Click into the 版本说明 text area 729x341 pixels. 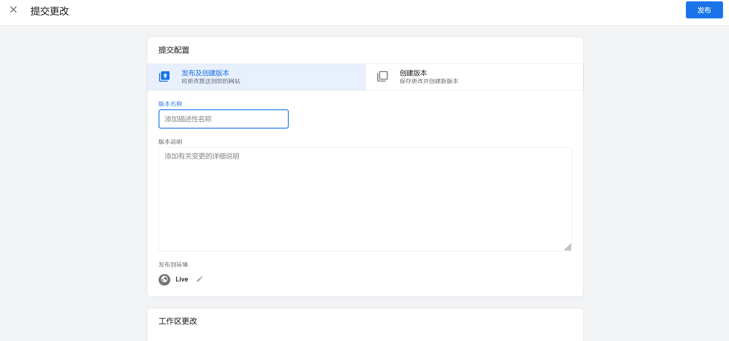pyautogui.click(x=365, y=199)
